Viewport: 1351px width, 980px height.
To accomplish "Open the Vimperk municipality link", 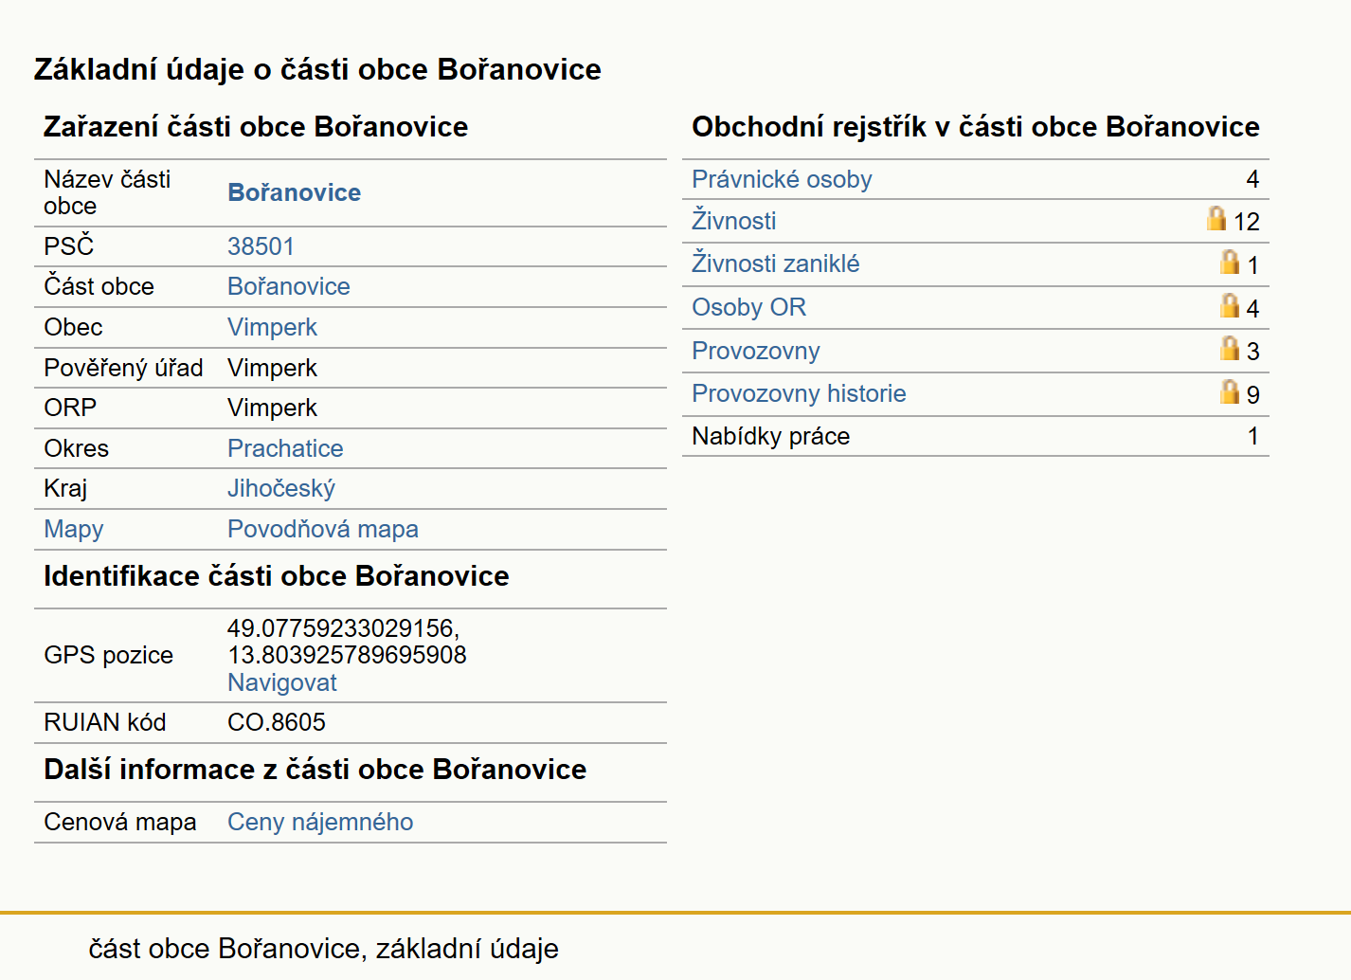I will pos(273,327).
